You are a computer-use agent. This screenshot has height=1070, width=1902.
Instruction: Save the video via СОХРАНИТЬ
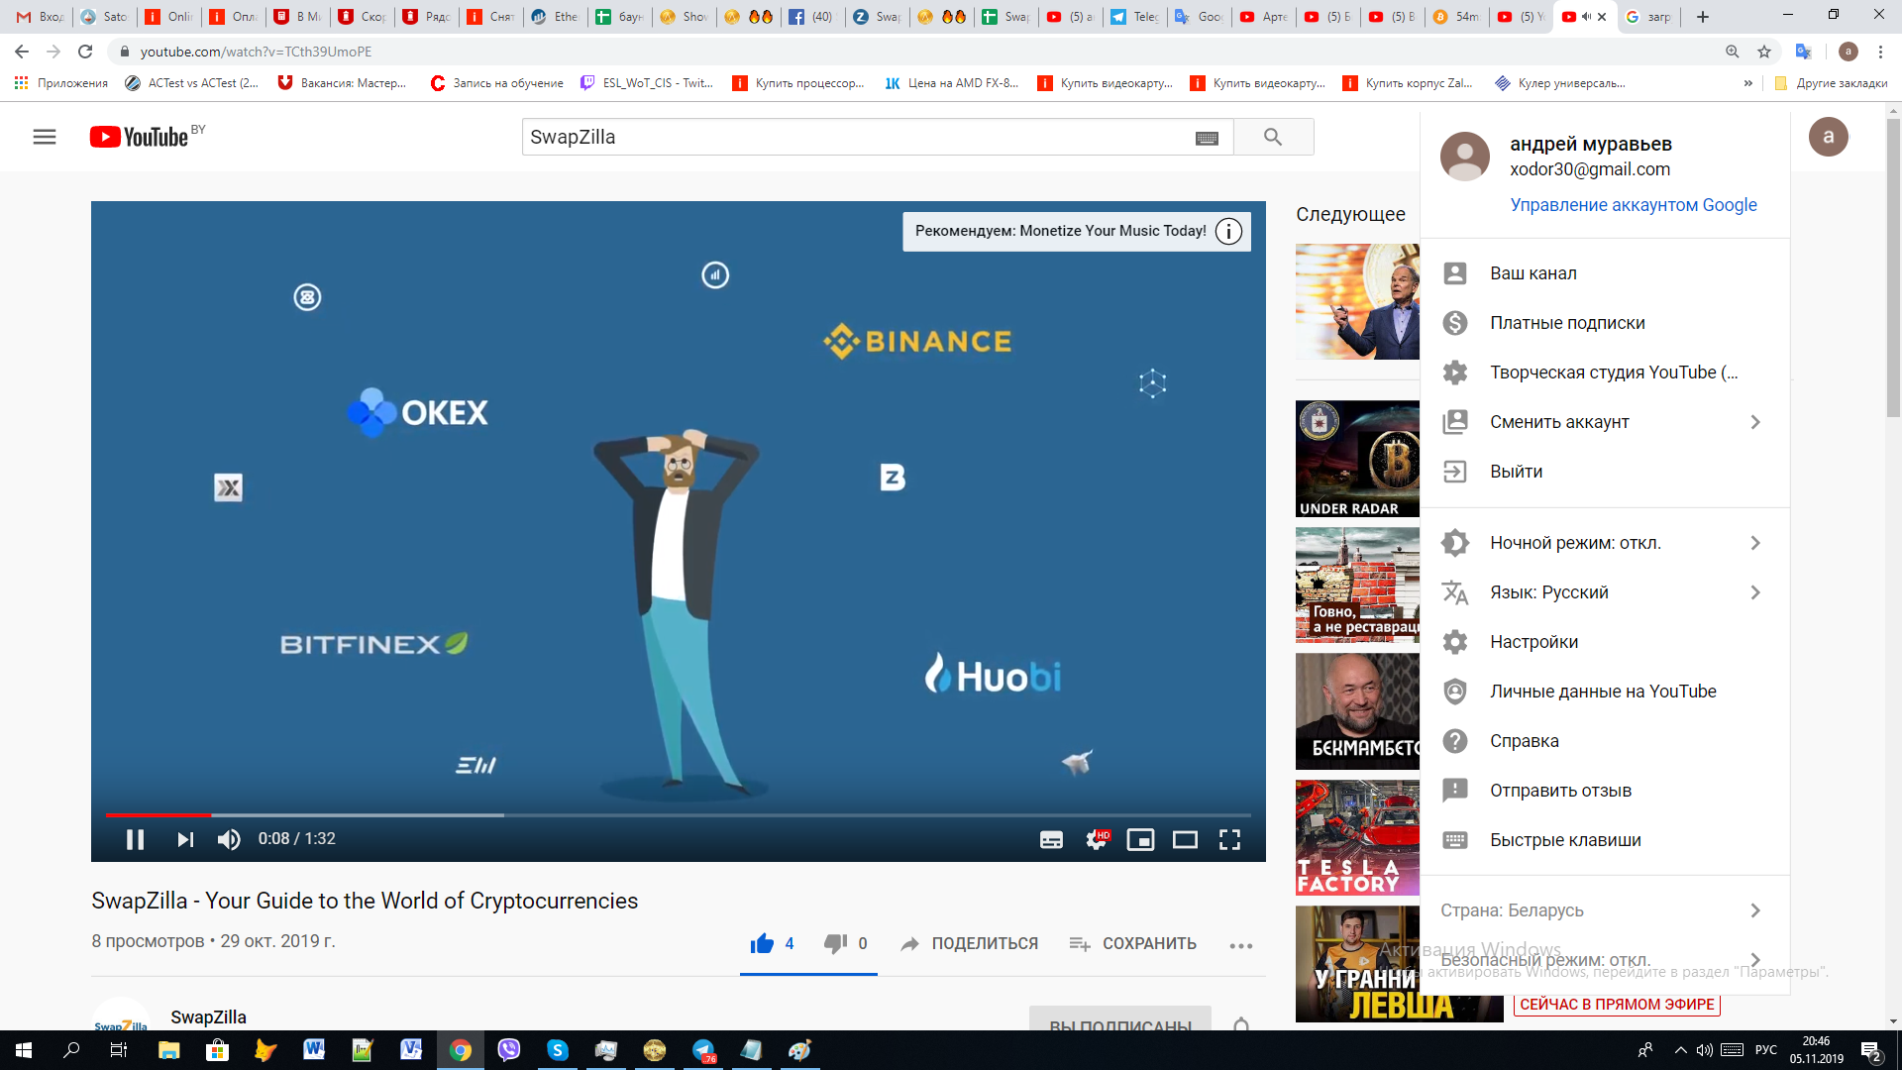pos(1133,944)
